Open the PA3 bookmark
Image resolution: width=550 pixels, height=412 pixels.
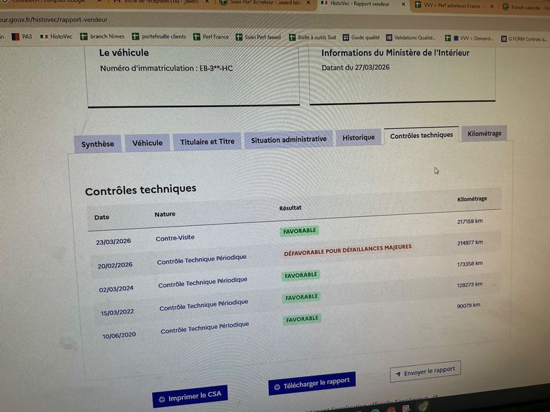[22, 36]
